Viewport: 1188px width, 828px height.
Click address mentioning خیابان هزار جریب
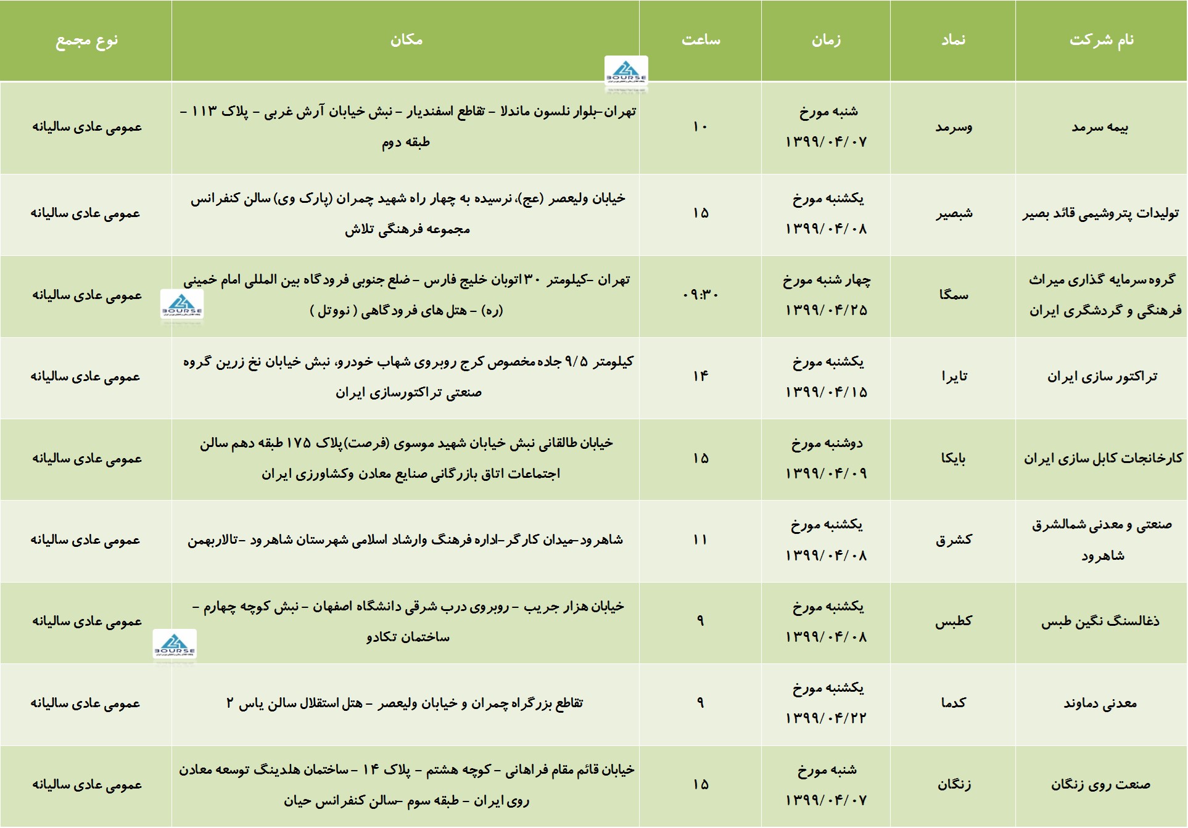click(407, 621)
